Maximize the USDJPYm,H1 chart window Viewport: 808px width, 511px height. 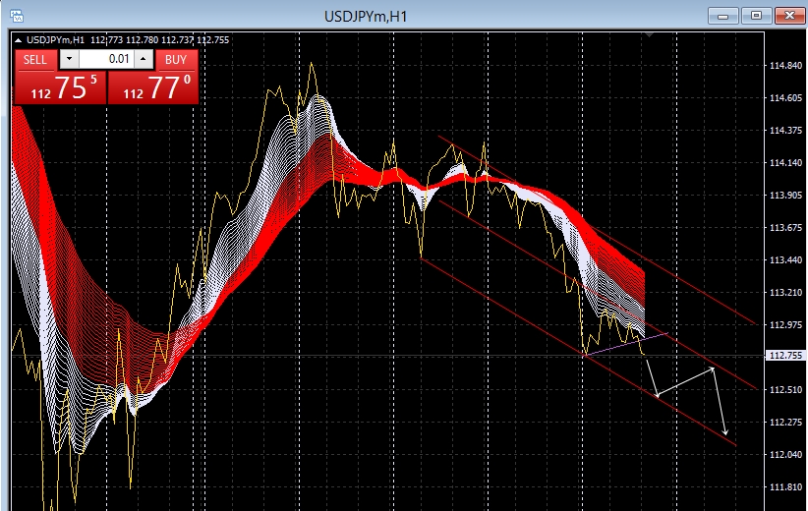756,16
